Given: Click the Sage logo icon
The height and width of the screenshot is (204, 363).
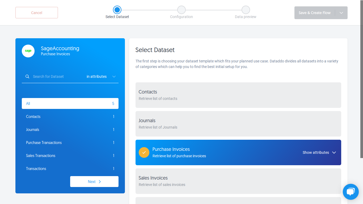Looking at the screenshot, I should [x=28, y=51].
